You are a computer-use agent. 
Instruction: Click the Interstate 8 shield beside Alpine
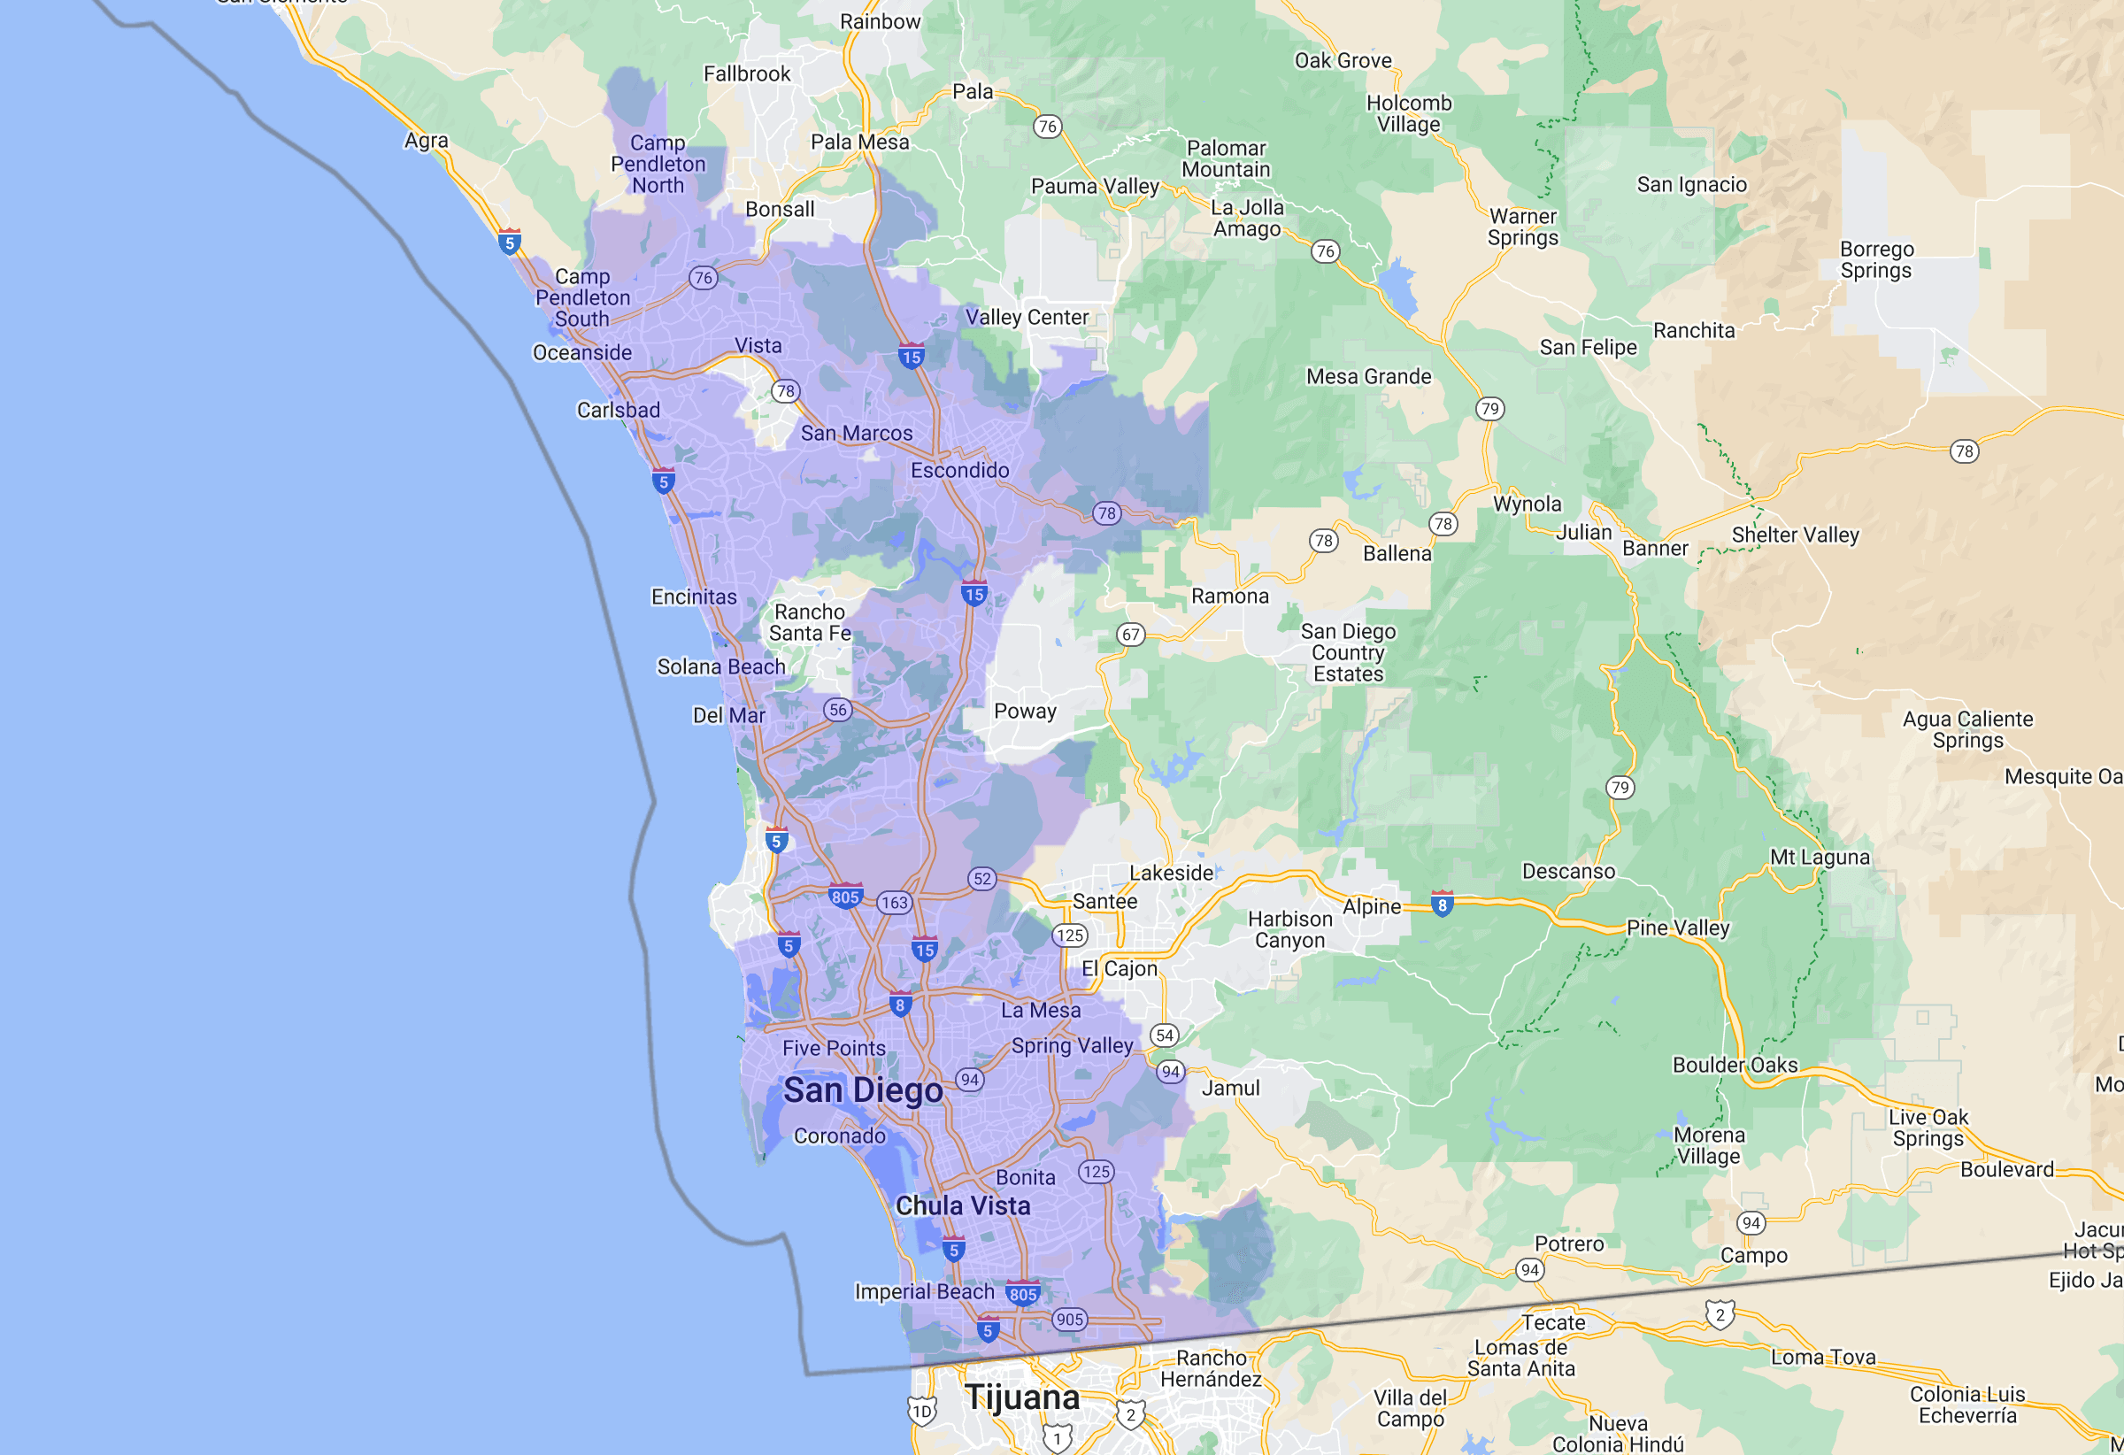point(1443,904)
